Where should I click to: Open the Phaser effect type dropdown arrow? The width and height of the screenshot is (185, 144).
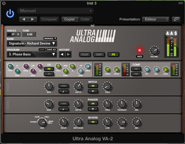[x=93, y=109]
